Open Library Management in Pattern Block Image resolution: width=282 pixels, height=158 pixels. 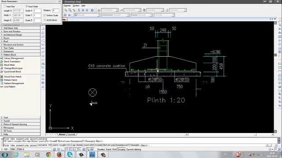(14, 58)
